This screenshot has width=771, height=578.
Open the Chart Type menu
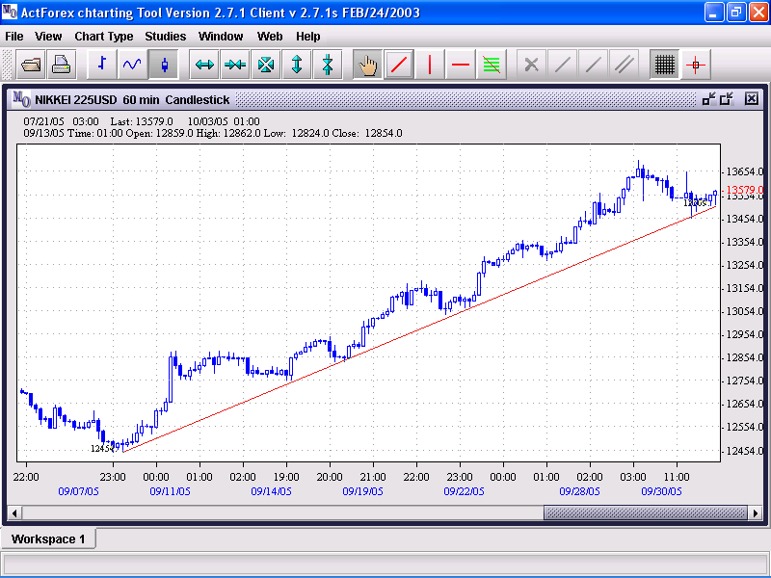pyautogui.click(x=104, y=37)
